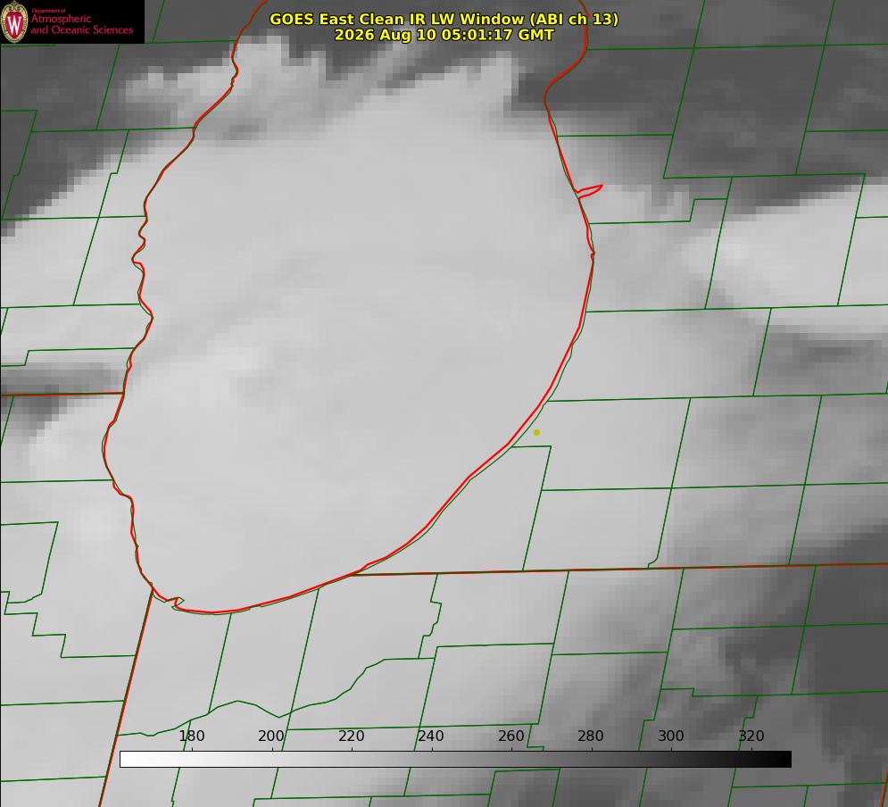Viewport: 888px width, 807px height.
Task: Click the center of the red-outlined lake
Action: [351, 340]
